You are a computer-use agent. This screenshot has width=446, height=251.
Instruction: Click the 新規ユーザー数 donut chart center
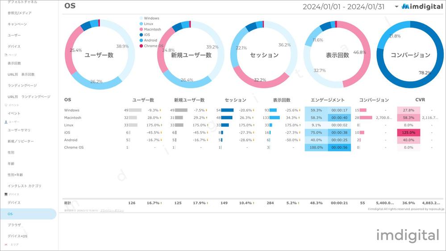(x=191, y=55)
